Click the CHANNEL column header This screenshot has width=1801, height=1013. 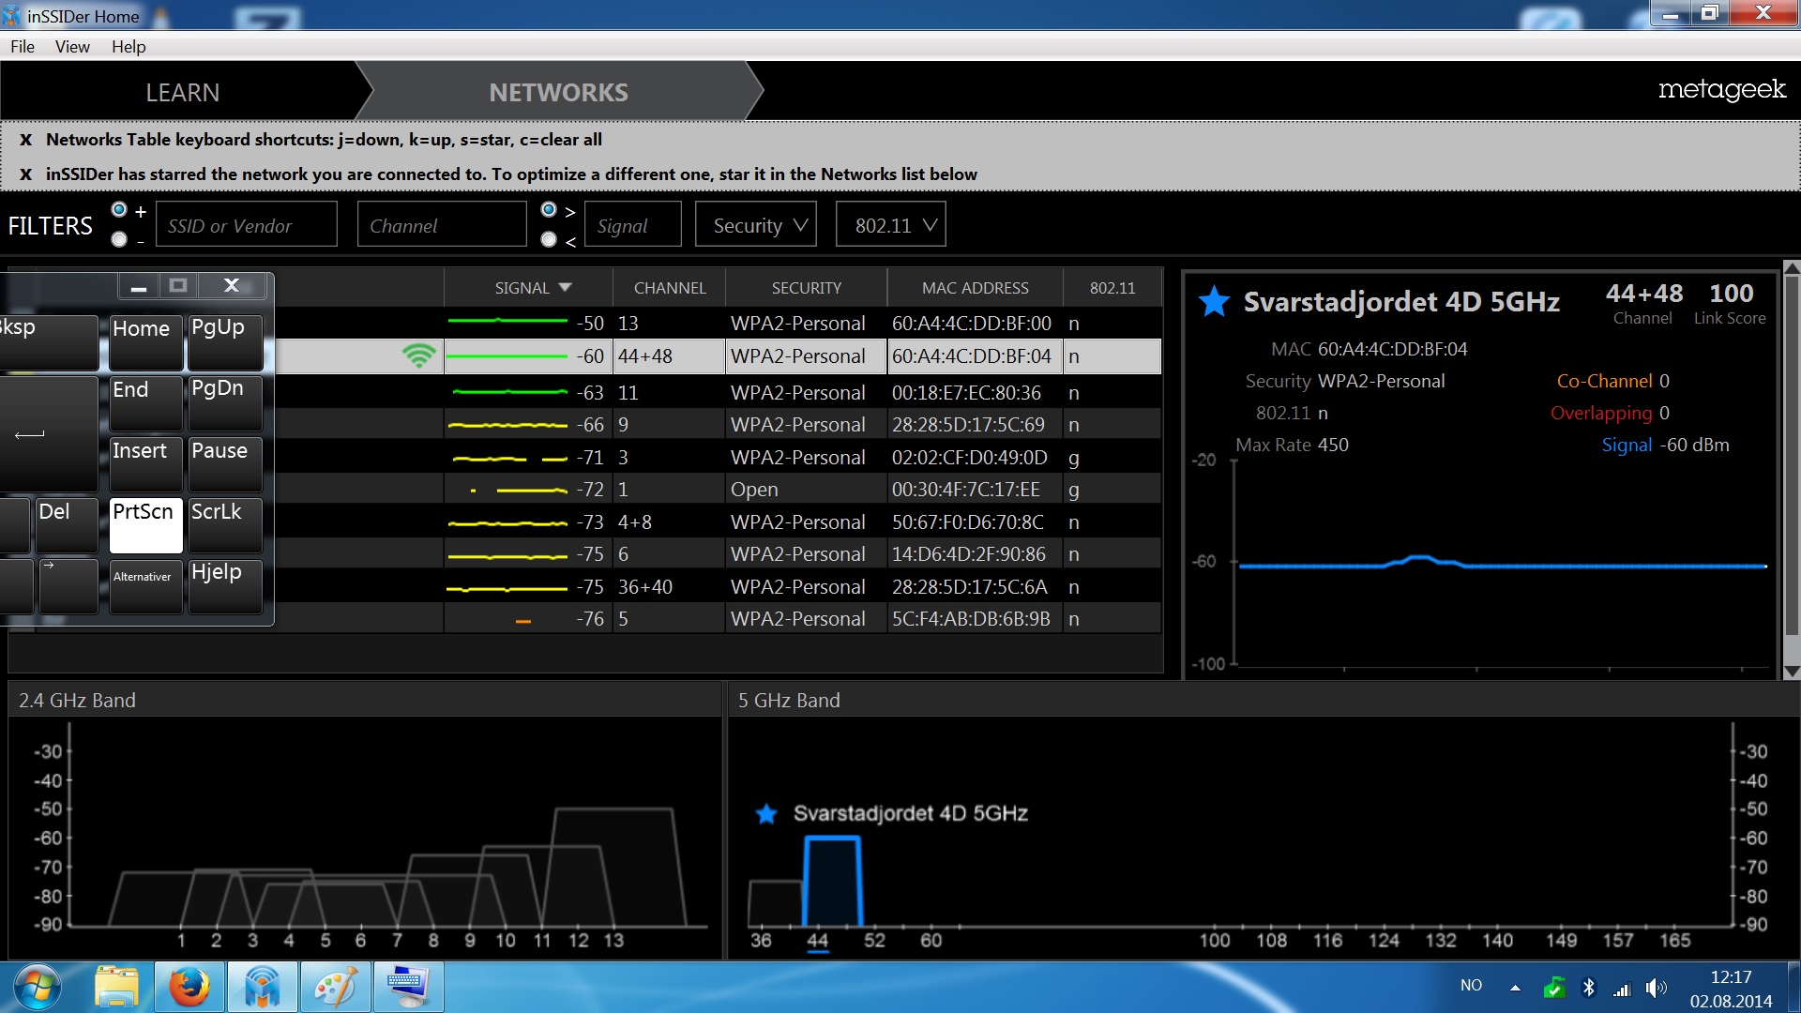coord(670,288)
